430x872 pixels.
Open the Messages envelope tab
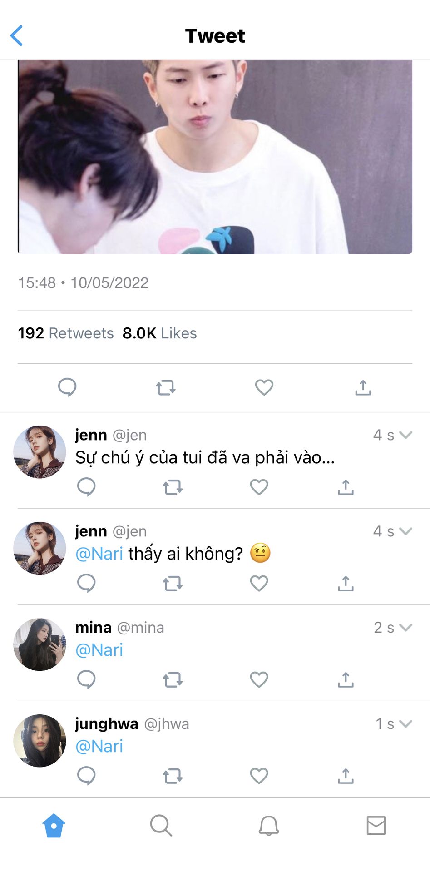point(376,825)
